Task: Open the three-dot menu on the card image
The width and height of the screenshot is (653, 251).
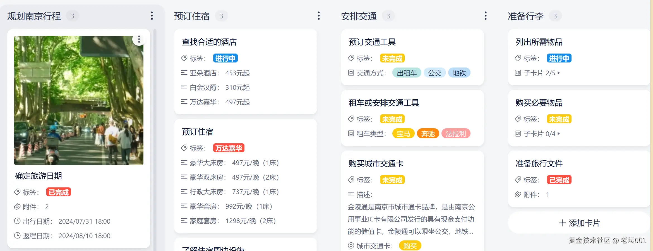Action: click(139, 39)
